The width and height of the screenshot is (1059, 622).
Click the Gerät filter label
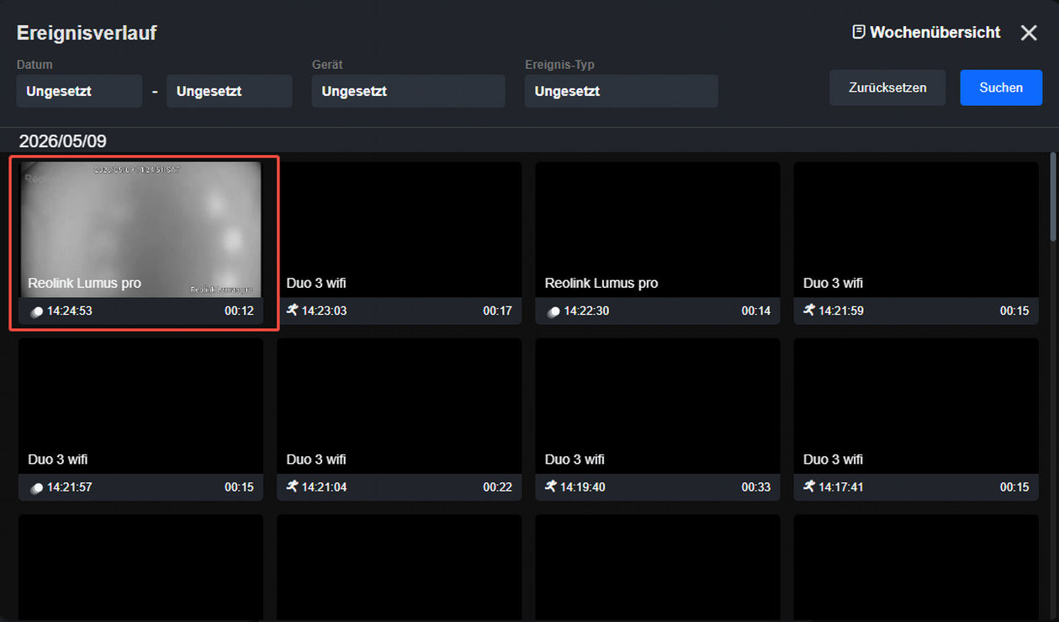click(327, 65)
